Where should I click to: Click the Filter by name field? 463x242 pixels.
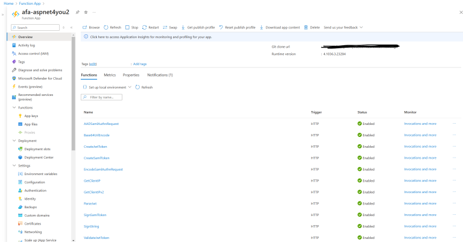[104, 97]
